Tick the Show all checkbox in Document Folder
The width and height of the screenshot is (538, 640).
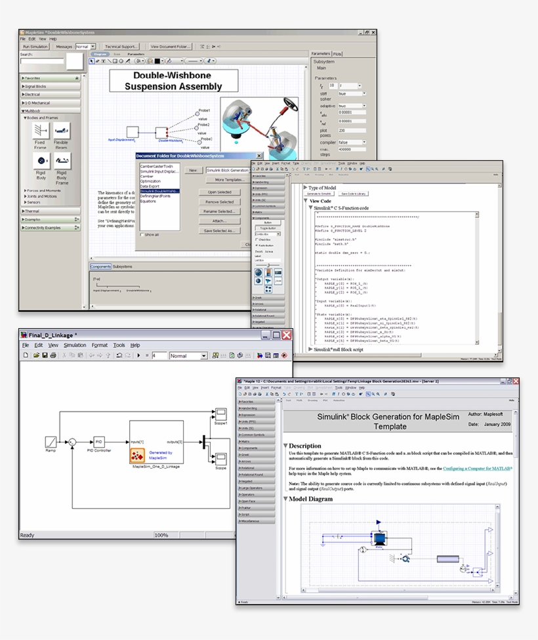pos(142,235)
